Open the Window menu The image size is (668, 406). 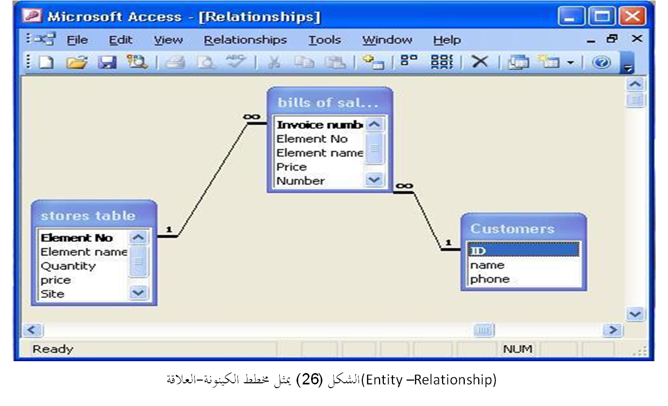pos(387,40)
